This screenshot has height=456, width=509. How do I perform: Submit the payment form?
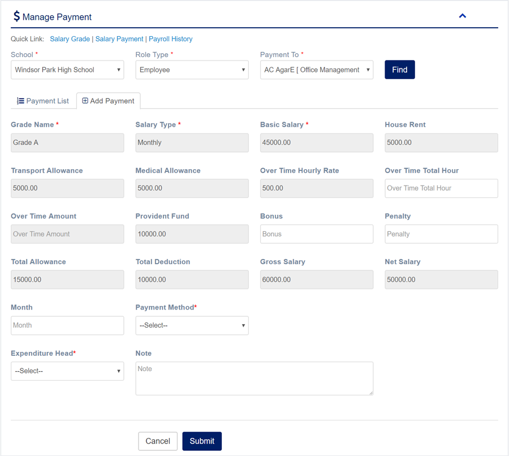202,441
